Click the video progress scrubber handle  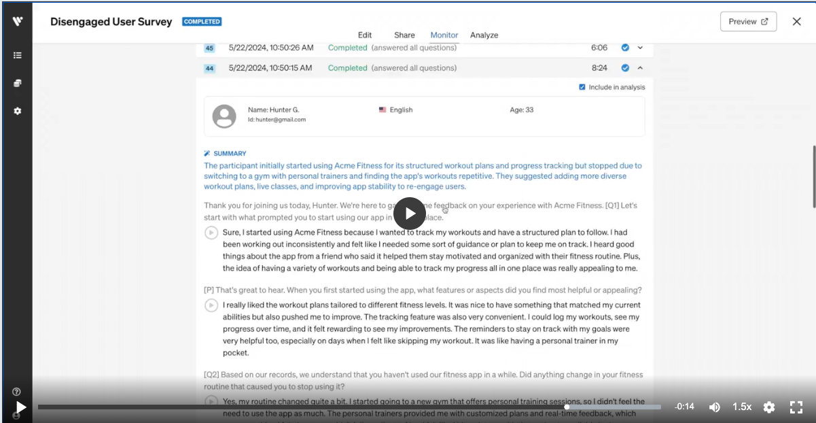(567, 407)
